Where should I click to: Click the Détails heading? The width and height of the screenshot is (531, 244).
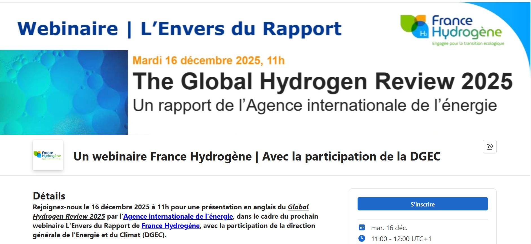(49, 196)
